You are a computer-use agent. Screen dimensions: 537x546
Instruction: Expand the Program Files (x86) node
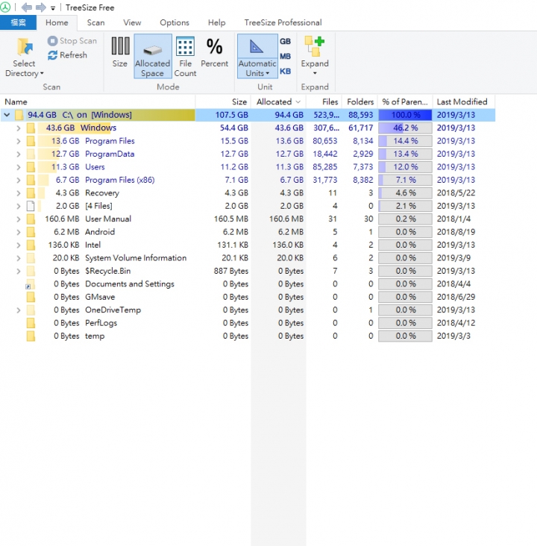[19, 180]
